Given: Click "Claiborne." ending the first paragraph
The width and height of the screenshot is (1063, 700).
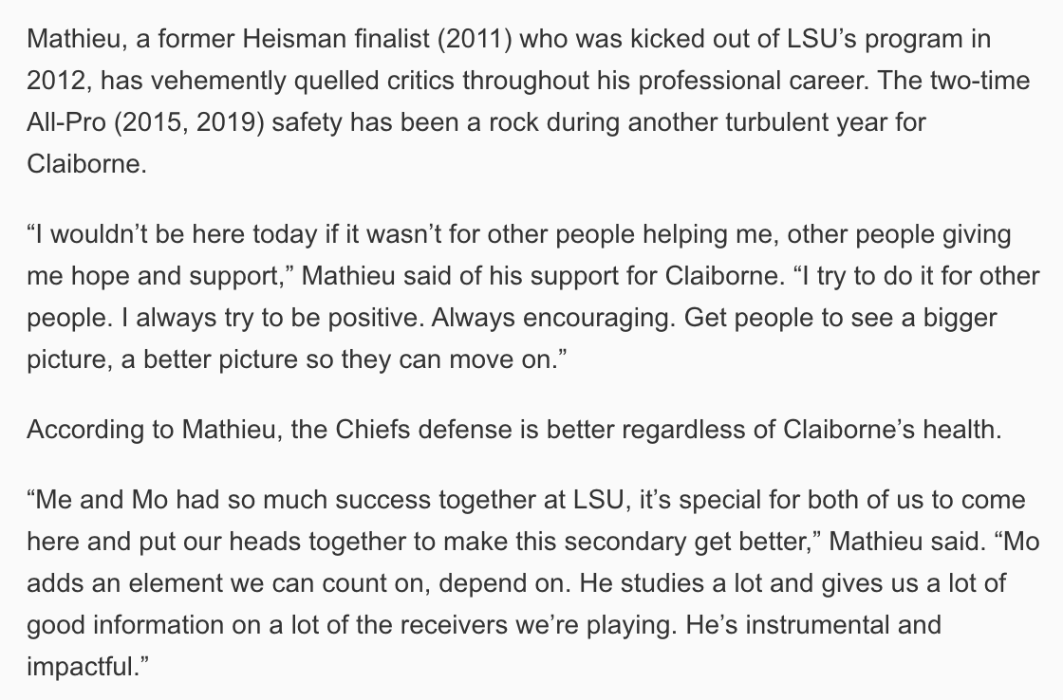Looking at the screenshot, I should 86,164.
